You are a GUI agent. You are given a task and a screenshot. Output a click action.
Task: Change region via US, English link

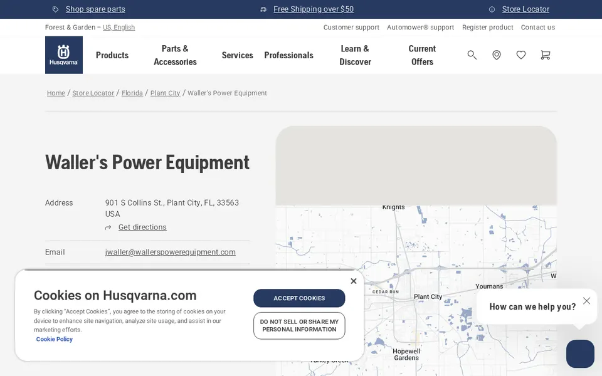(x=119, y=27)
